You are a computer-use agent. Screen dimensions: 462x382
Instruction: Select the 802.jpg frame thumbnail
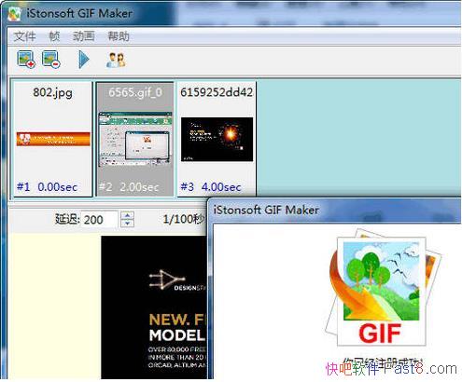pos(53,139)
